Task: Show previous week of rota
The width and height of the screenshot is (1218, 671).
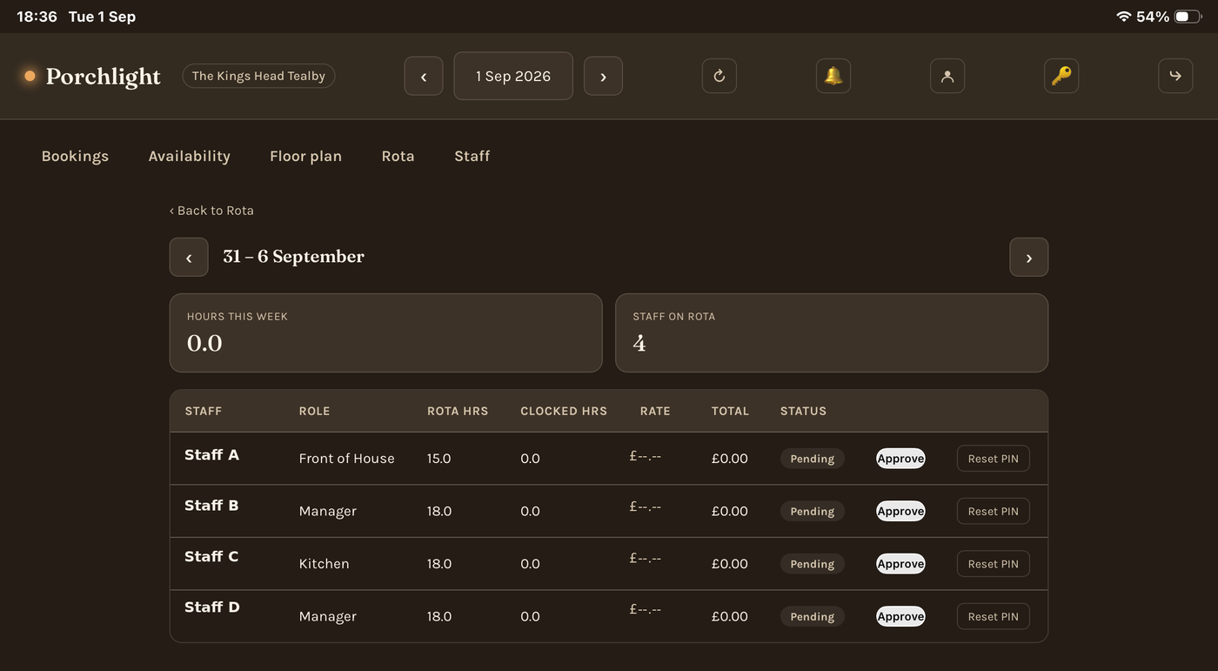Action: click(x=189, y=258)
